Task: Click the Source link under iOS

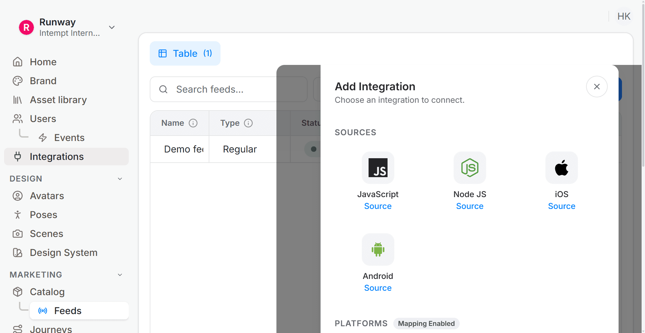Action: 561,206
